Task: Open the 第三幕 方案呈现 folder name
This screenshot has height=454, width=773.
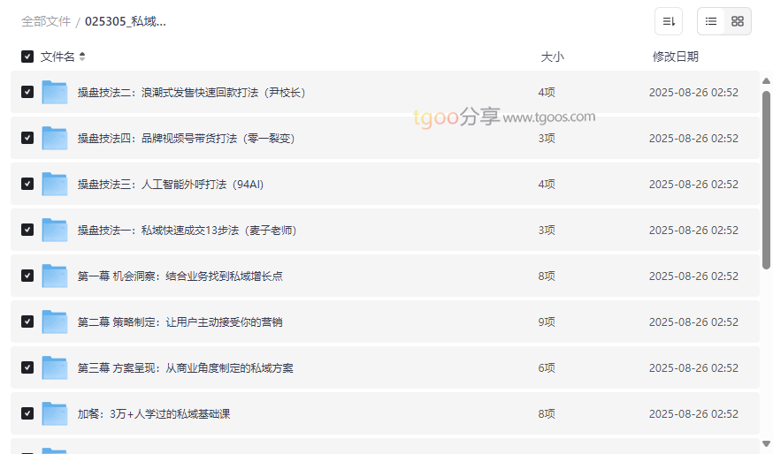Action: pyautogui.click(x=185, y=367)
